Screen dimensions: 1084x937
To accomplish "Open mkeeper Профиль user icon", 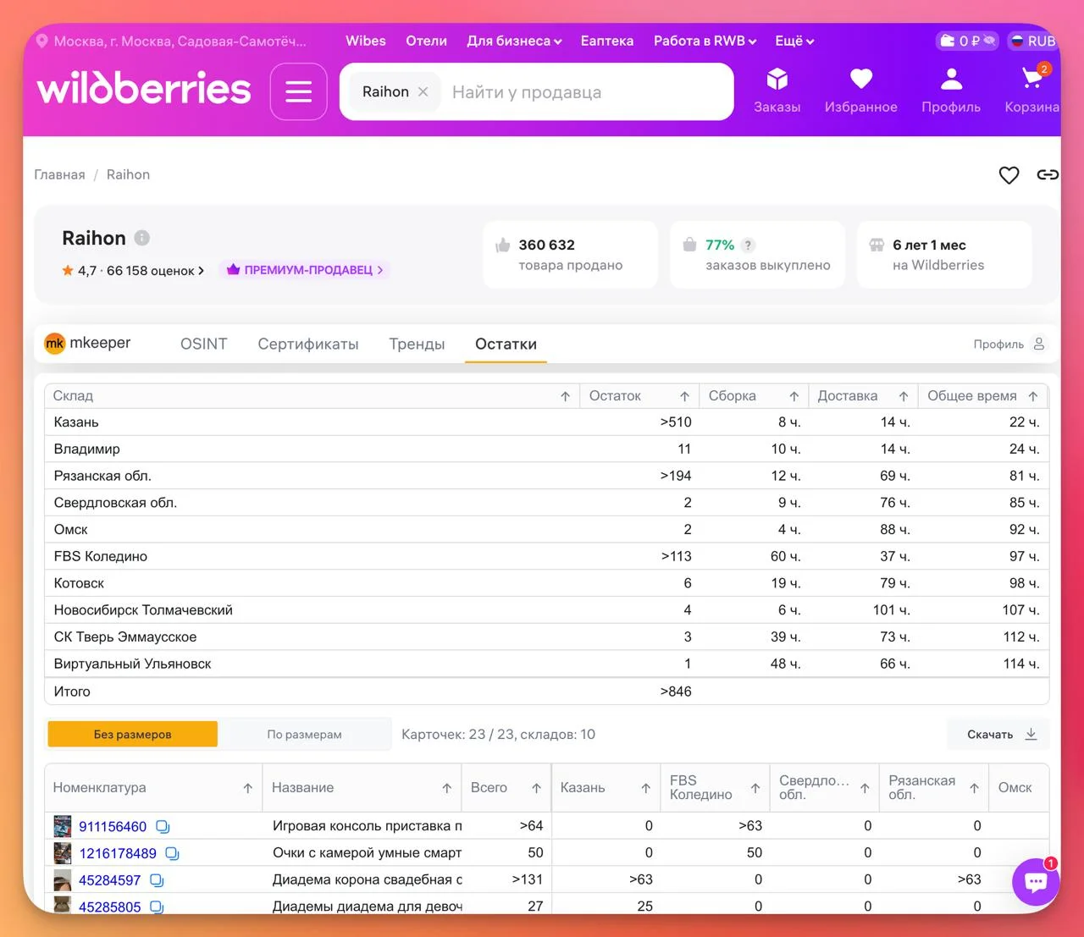I will click(x=1039, y=344).
